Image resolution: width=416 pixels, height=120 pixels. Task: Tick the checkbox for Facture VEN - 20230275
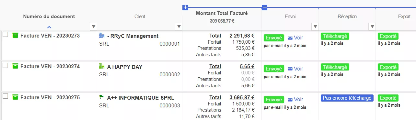click(x=6, y=96)
